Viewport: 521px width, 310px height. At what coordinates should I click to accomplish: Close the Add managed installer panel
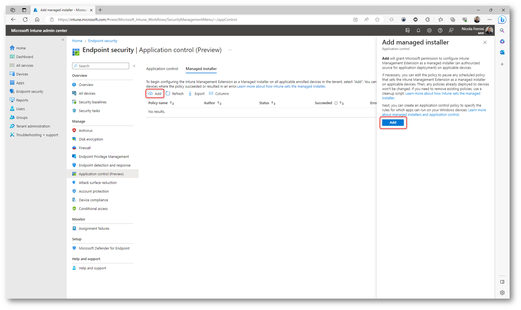485,42
